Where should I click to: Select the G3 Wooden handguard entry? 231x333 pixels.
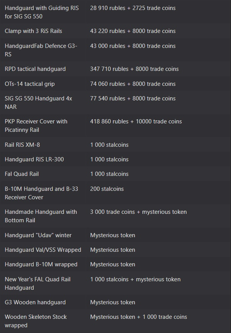coord(35,302)
